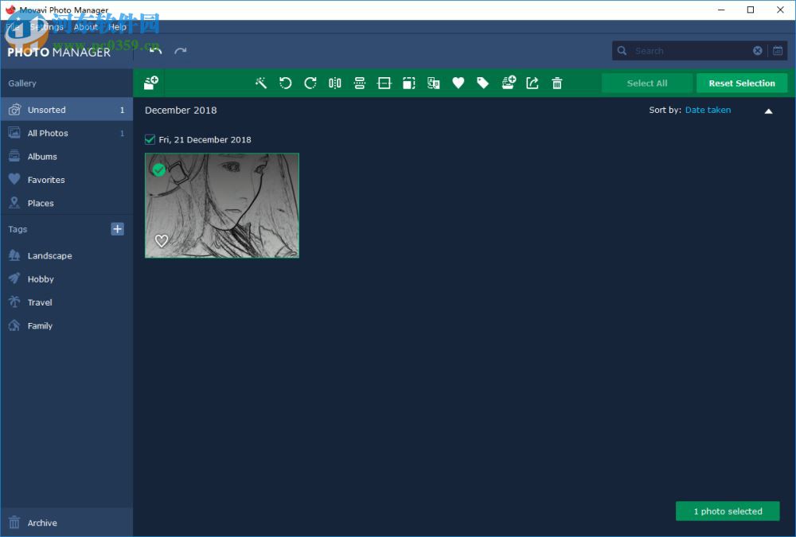This screenshot has height=537, width=796.
Task: Collapse the sort order with the triangle arrow
Action: (x=768, y=111)
